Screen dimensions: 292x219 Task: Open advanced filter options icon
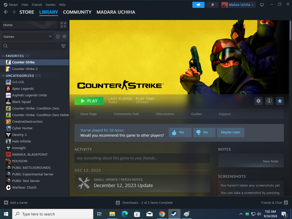click(63, 46)
